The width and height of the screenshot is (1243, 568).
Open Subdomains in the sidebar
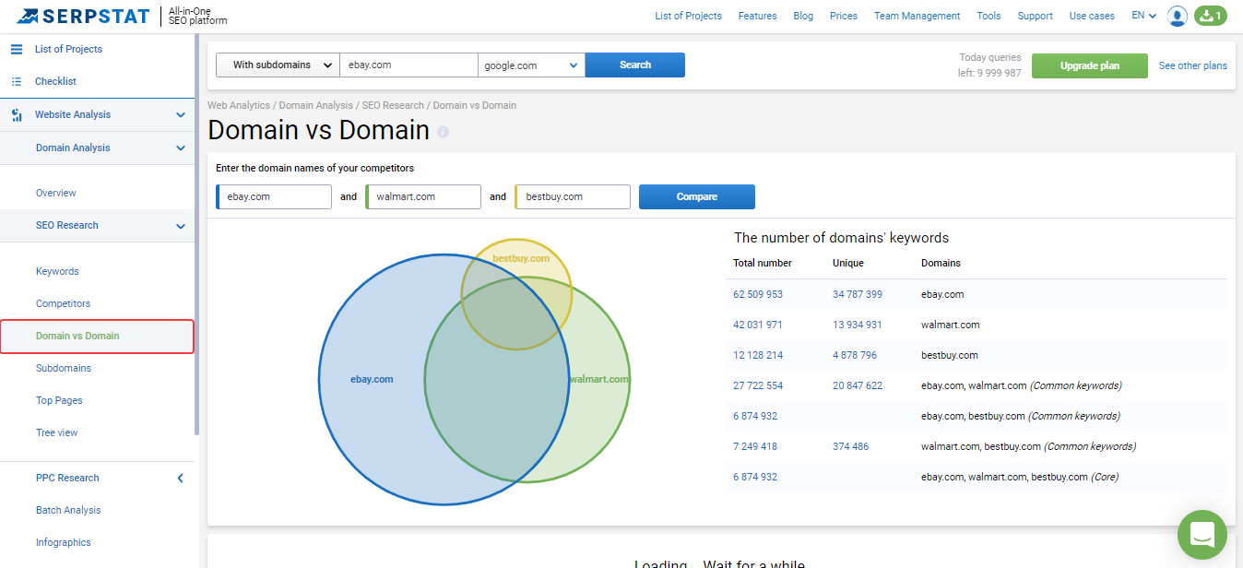[x=64, y=368]
